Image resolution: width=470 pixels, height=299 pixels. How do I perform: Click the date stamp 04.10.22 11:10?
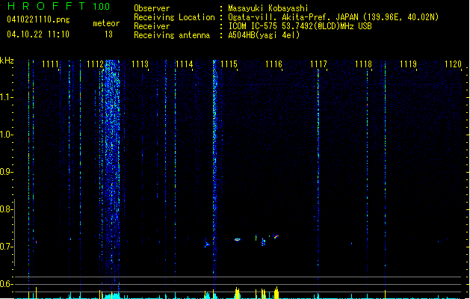[x=38, y=34]
